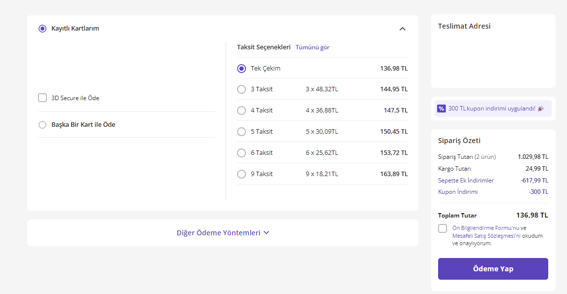This screenshot has height=294, width=567.
Task: Accept the sales agreement checkbox
Action: pos(443,228)
